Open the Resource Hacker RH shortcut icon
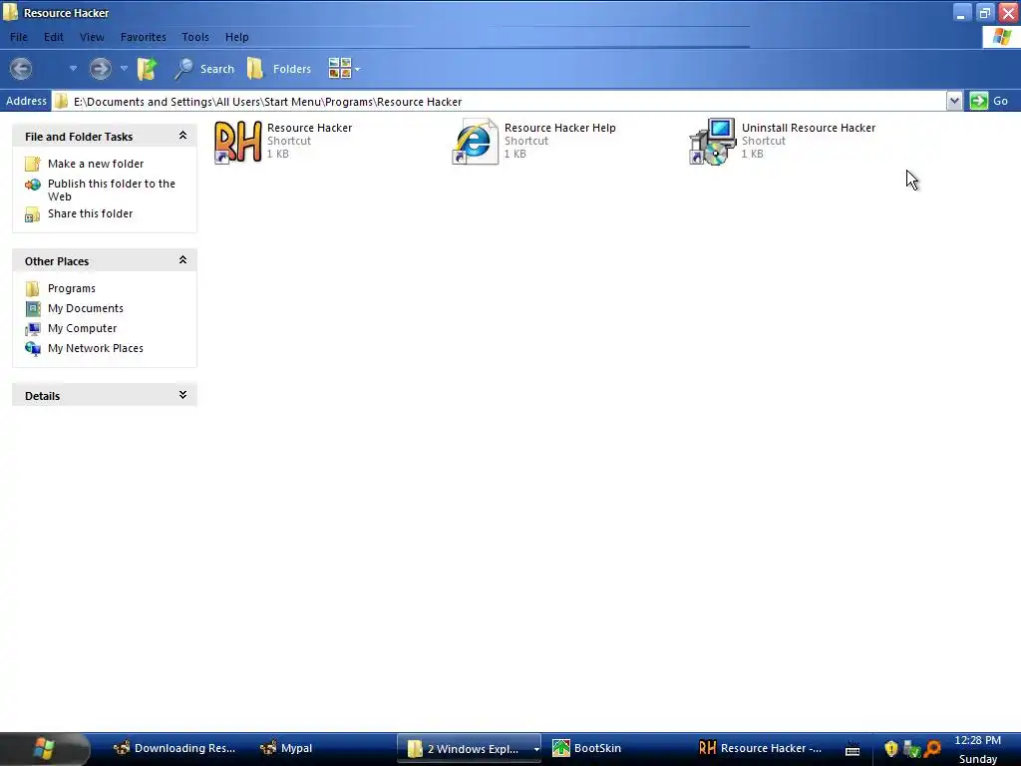Viewport: 1021px width, 766px height. [238, 142]
